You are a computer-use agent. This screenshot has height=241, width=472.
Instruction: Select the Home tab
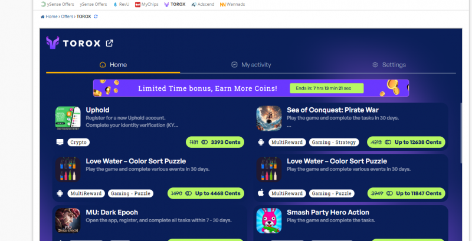[x=113, y=65]
